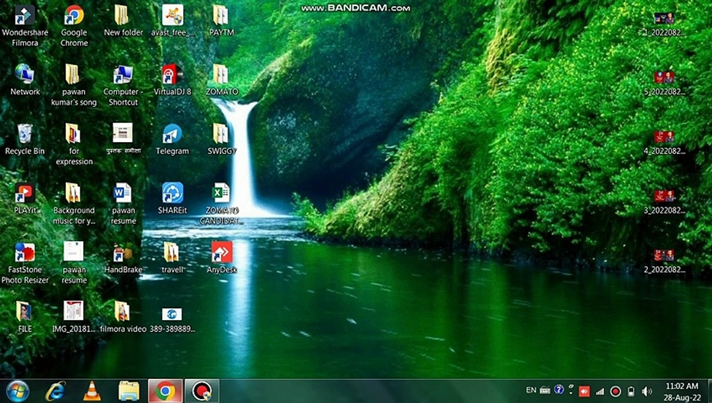Viewport: 712px width, 403px height.
Task: Open the SWIGGY folder
Action: tap(222, 139)
